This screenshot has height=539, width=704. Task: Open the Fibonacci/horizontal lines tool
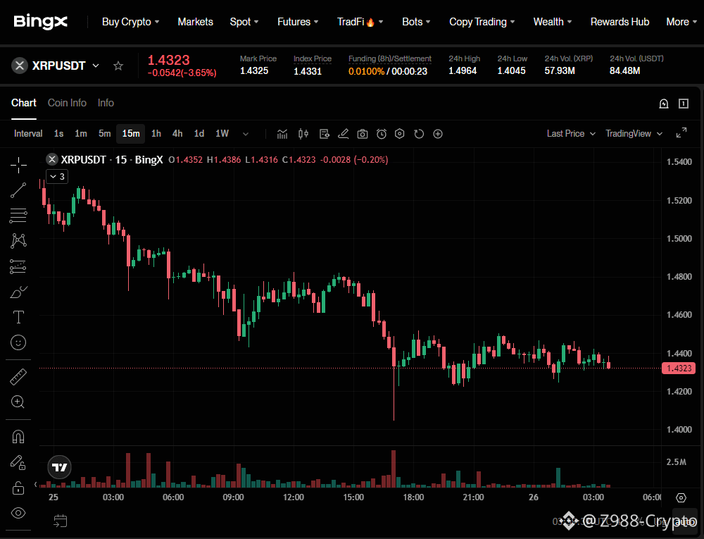[18, 216]
